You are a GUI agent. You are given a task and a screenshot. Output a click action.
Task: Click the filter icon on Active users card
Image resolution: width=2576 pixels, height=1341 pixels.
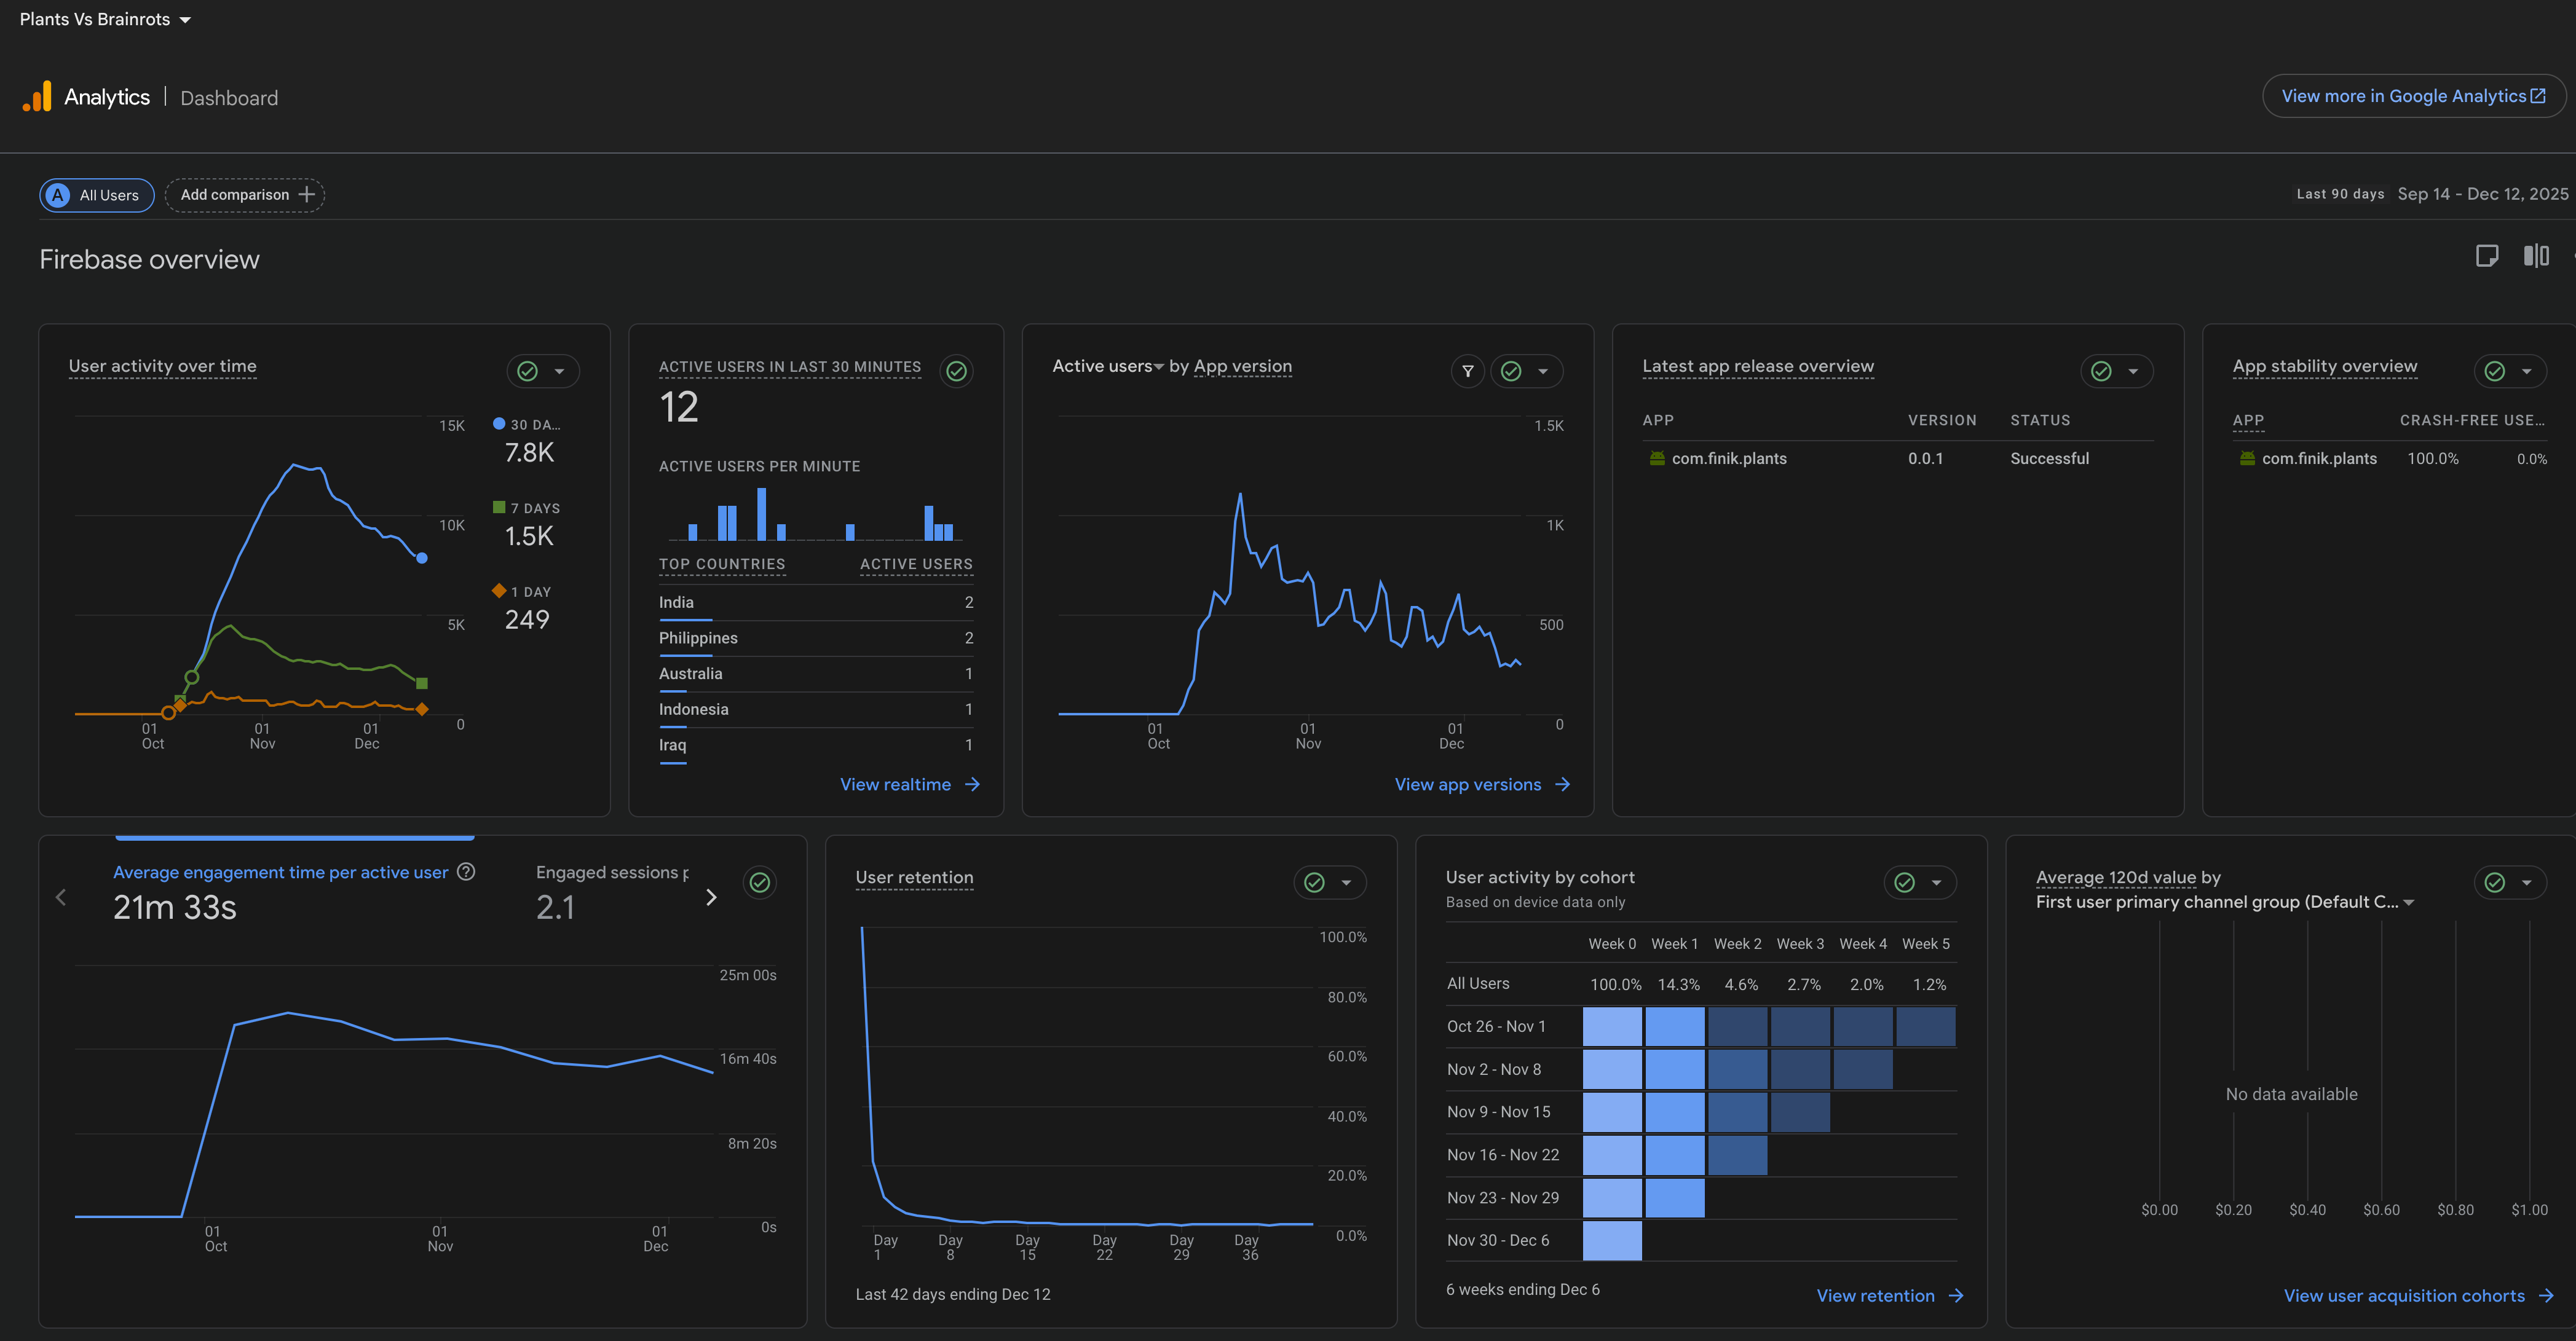click(1467, 371)
